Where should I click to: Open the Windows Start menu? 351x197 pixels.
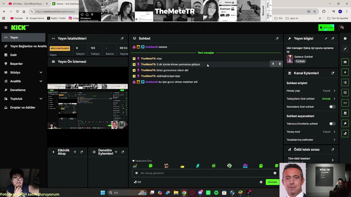coord(103,193)
